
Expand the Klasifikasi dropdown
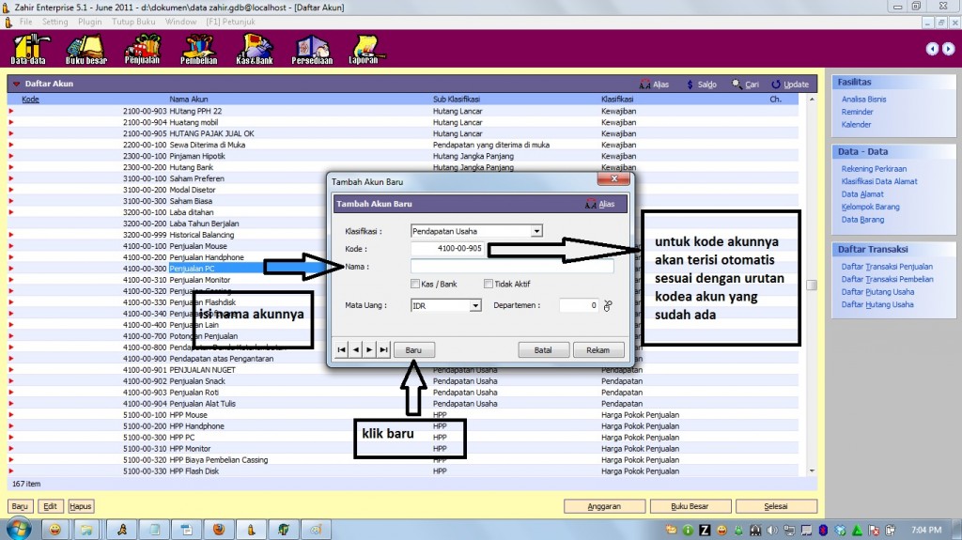pos(536,231)
